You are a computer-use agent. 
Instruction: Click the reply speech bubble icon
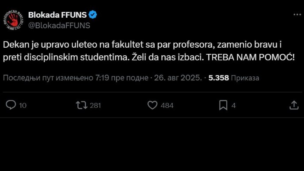(11, 105)
